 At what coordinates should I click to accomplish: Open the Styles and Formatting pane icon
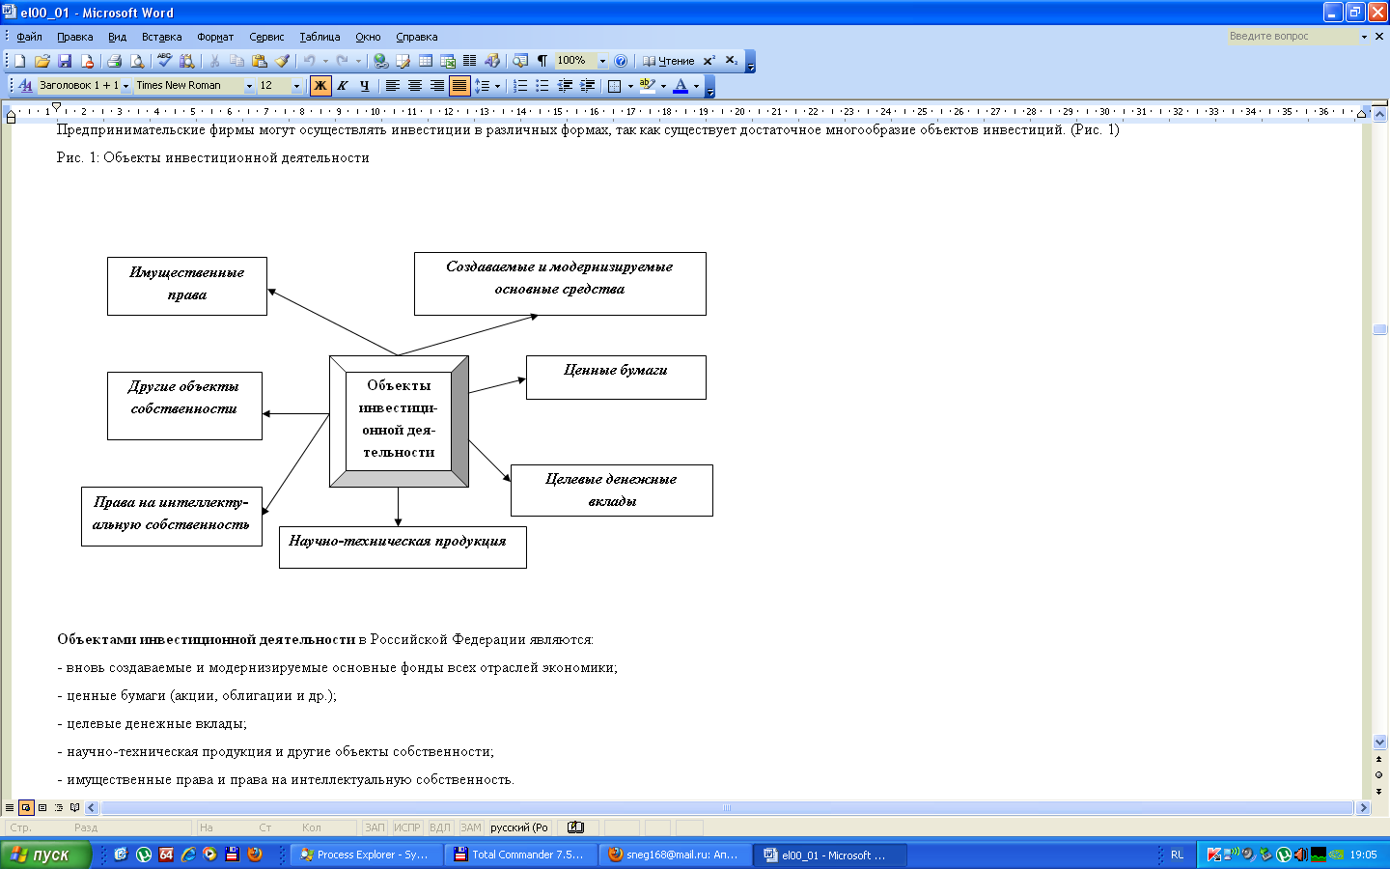pos(25,86)
